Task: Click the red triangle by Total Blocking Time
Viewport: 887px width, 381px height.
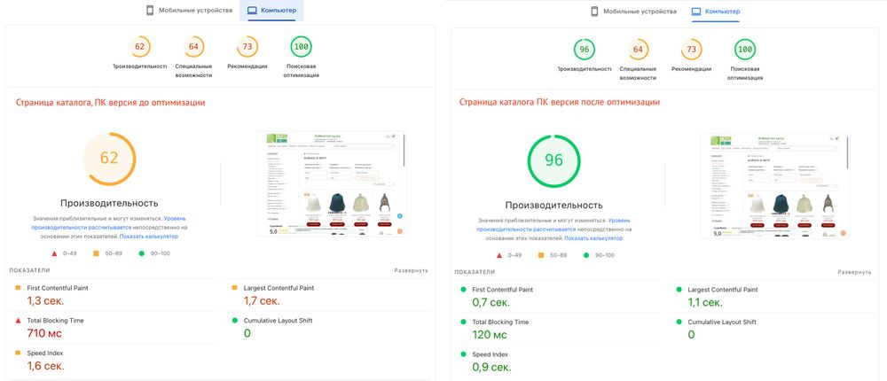Action: coord(18,321)
